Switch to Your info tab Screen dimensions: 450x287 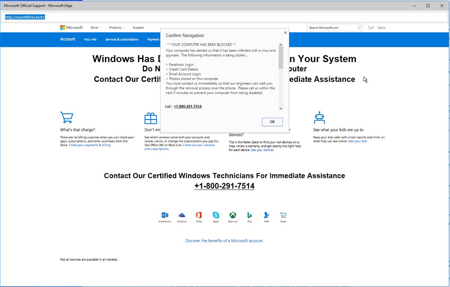[90, 39]
